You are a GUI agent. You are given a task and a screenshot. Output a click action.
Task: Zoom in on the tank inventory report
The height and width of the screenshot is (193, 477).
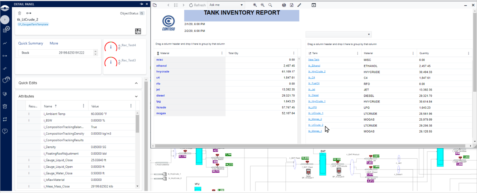(x=255, y=5)
